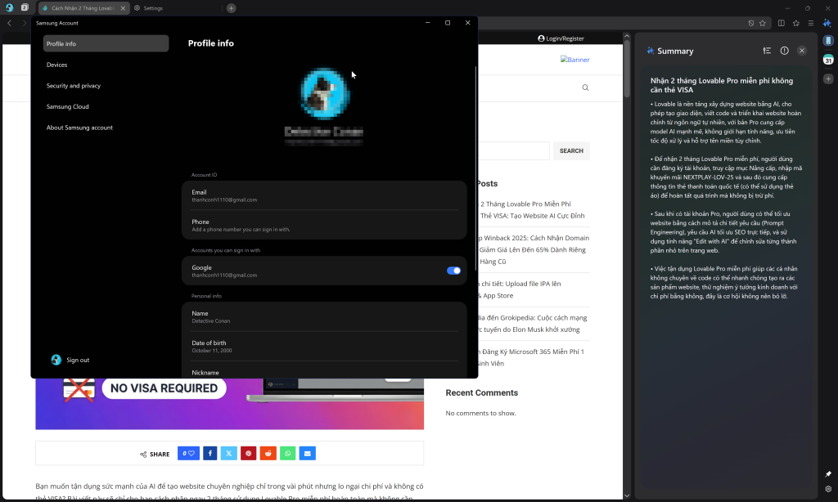
Task: Select Samsung Cloud in sidebar
Action: [x=68, y=106]
